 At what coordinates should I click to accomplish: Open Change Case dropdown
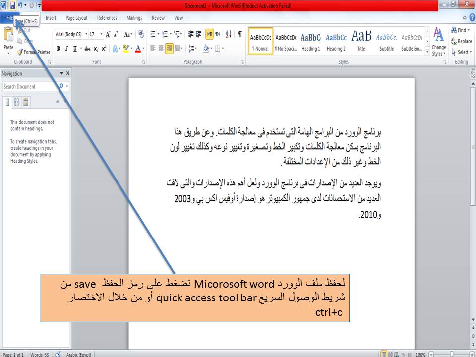pos(128,34)
